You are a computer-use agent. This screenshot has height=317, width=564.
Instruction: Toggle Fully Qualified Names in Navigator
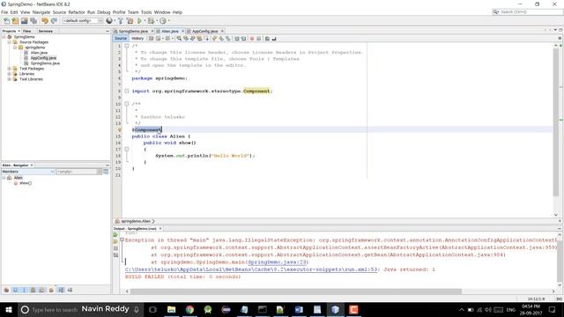(51, 290)
